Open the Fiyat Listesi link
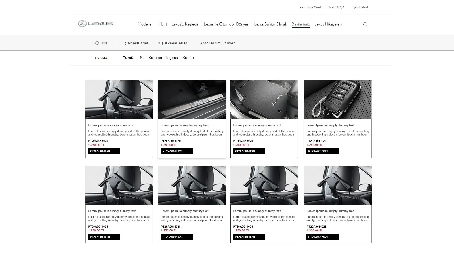This screenshot has width=454, height=255. [360, 7]
